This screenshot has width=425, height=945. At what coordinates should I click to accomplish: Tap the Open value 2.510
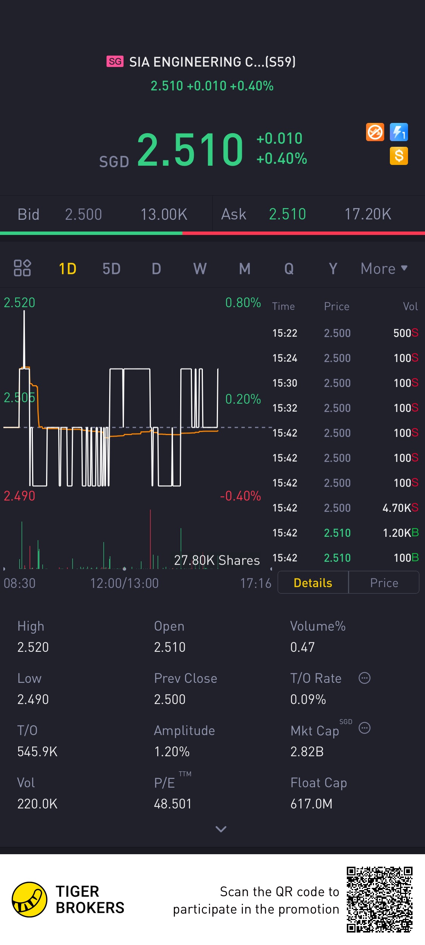tap(170, 647)
